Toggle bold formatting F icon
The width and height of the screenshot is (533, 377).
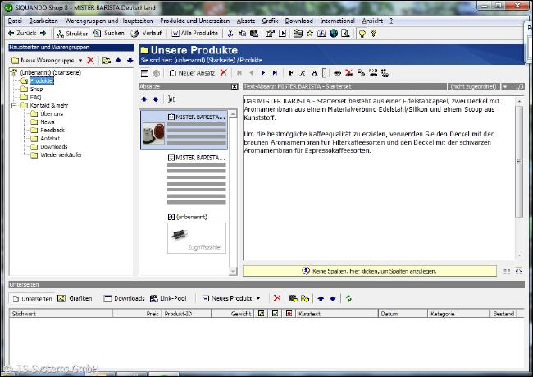coord(291,73)
